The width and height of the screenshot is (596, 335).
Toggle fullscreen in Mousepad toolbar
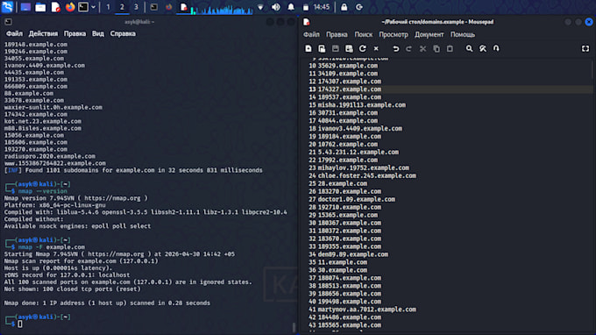(x=585, y=49)
